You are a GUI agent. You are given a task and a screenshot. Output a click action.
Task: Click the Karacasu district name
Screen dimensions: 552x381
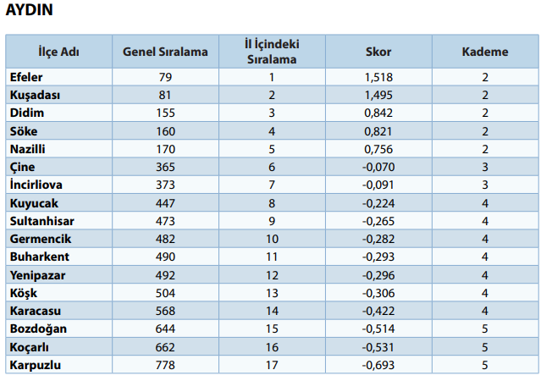36,311
